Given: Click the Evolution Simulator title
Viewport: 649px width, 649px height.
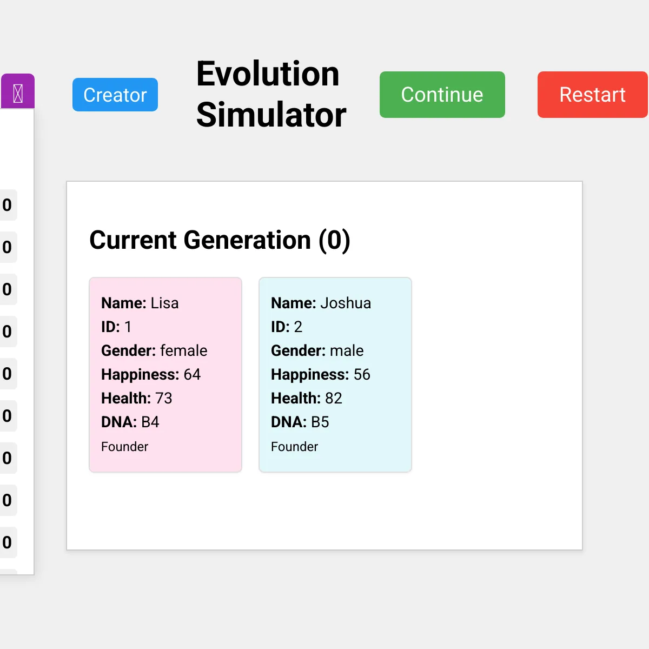Looking at the screenshot, I should point(270,95).
